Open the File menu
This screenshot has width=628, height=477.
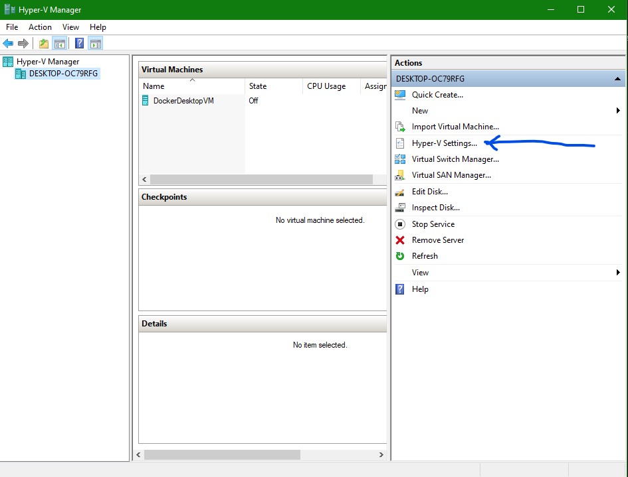coord(12,27)
